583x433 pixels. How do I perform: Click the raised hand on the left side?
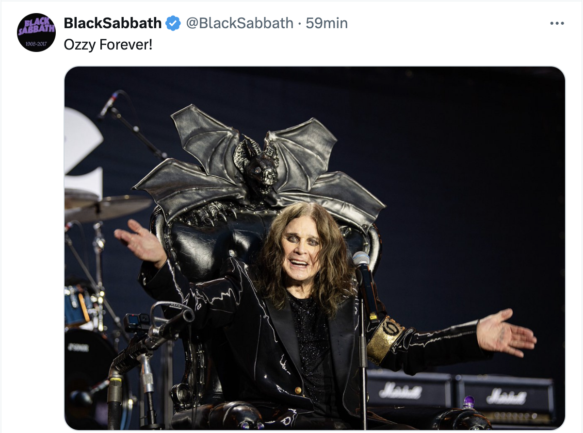[x=140, y=241]
